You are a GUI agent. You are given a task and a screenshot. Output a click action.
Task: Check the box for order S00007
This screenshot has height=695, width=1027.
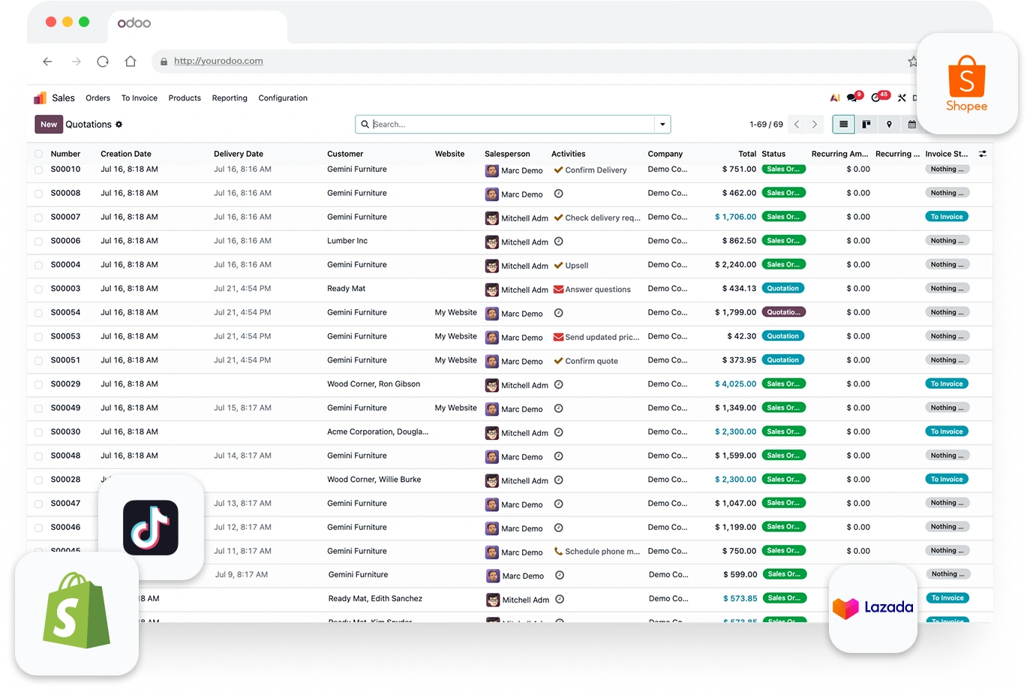(39, 218)
